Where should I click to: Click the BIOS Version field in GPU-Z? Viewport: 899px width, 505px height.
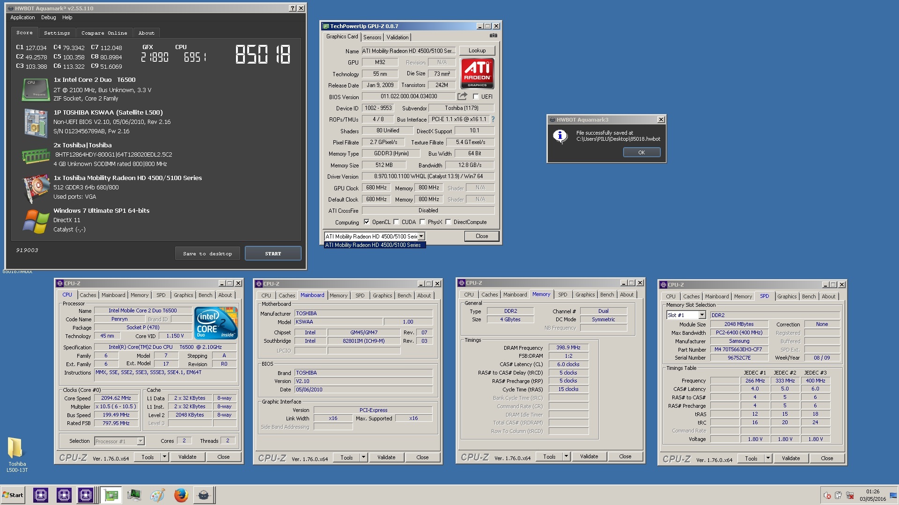[408, 96]
